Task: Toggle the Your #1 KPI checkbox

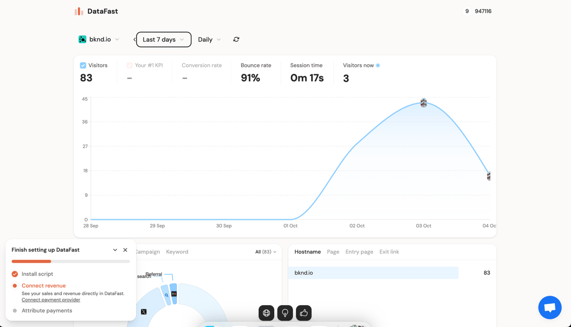Action: pyautogui.click(x=130, y=65)
